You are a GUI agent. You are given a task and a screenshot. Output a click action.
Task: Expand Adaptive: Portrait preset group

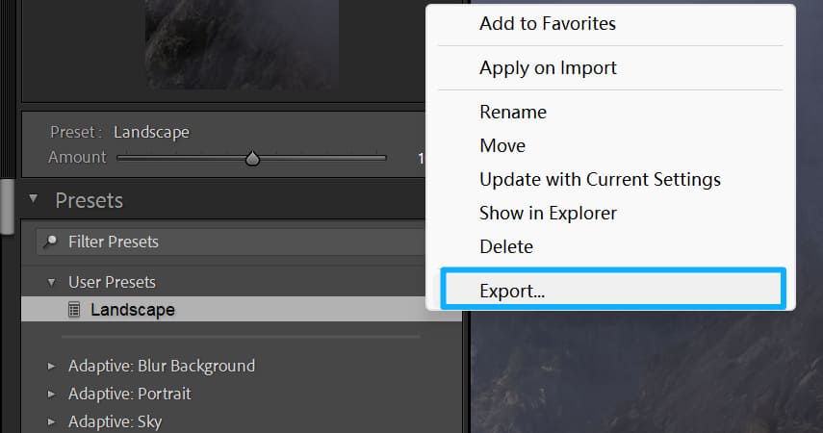51,394
